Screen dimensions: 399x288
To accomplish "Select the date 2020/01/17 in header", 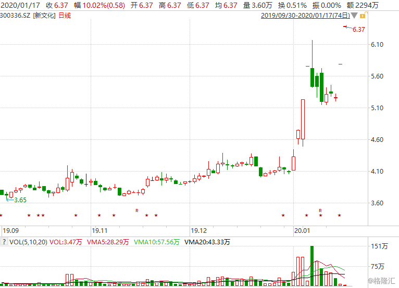I will tap(20, 5).
